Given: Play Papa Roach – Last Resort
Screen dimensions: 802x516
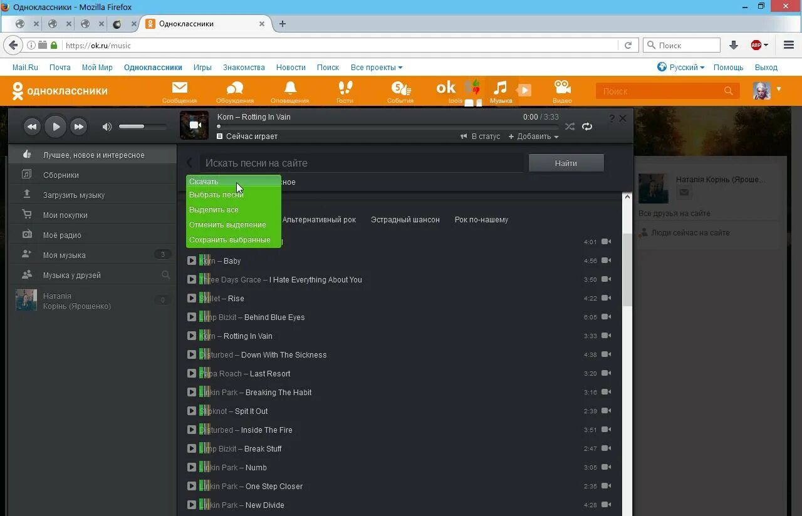Looking at the screenshot, I should click(192, 373).
